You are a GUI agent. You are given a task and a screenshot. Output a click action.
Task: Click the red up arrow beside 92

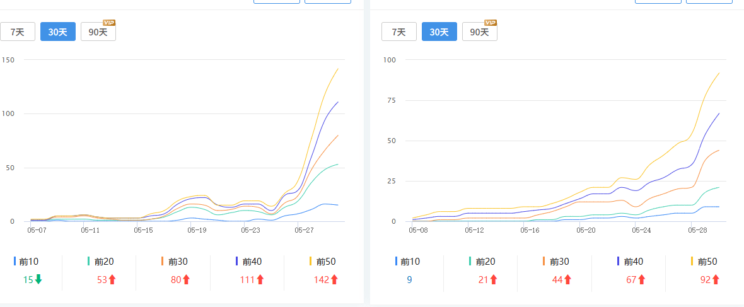pyautogui.click(x=716, y=279)
